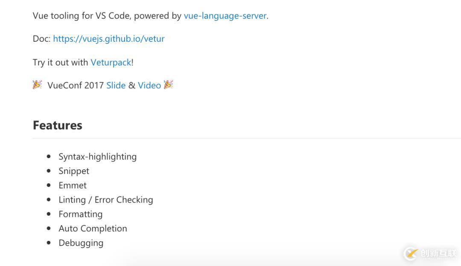The height and width of the screenshot is (266, 461).
Task: Click the 'Try it out with' text
Action: (60, 62)
